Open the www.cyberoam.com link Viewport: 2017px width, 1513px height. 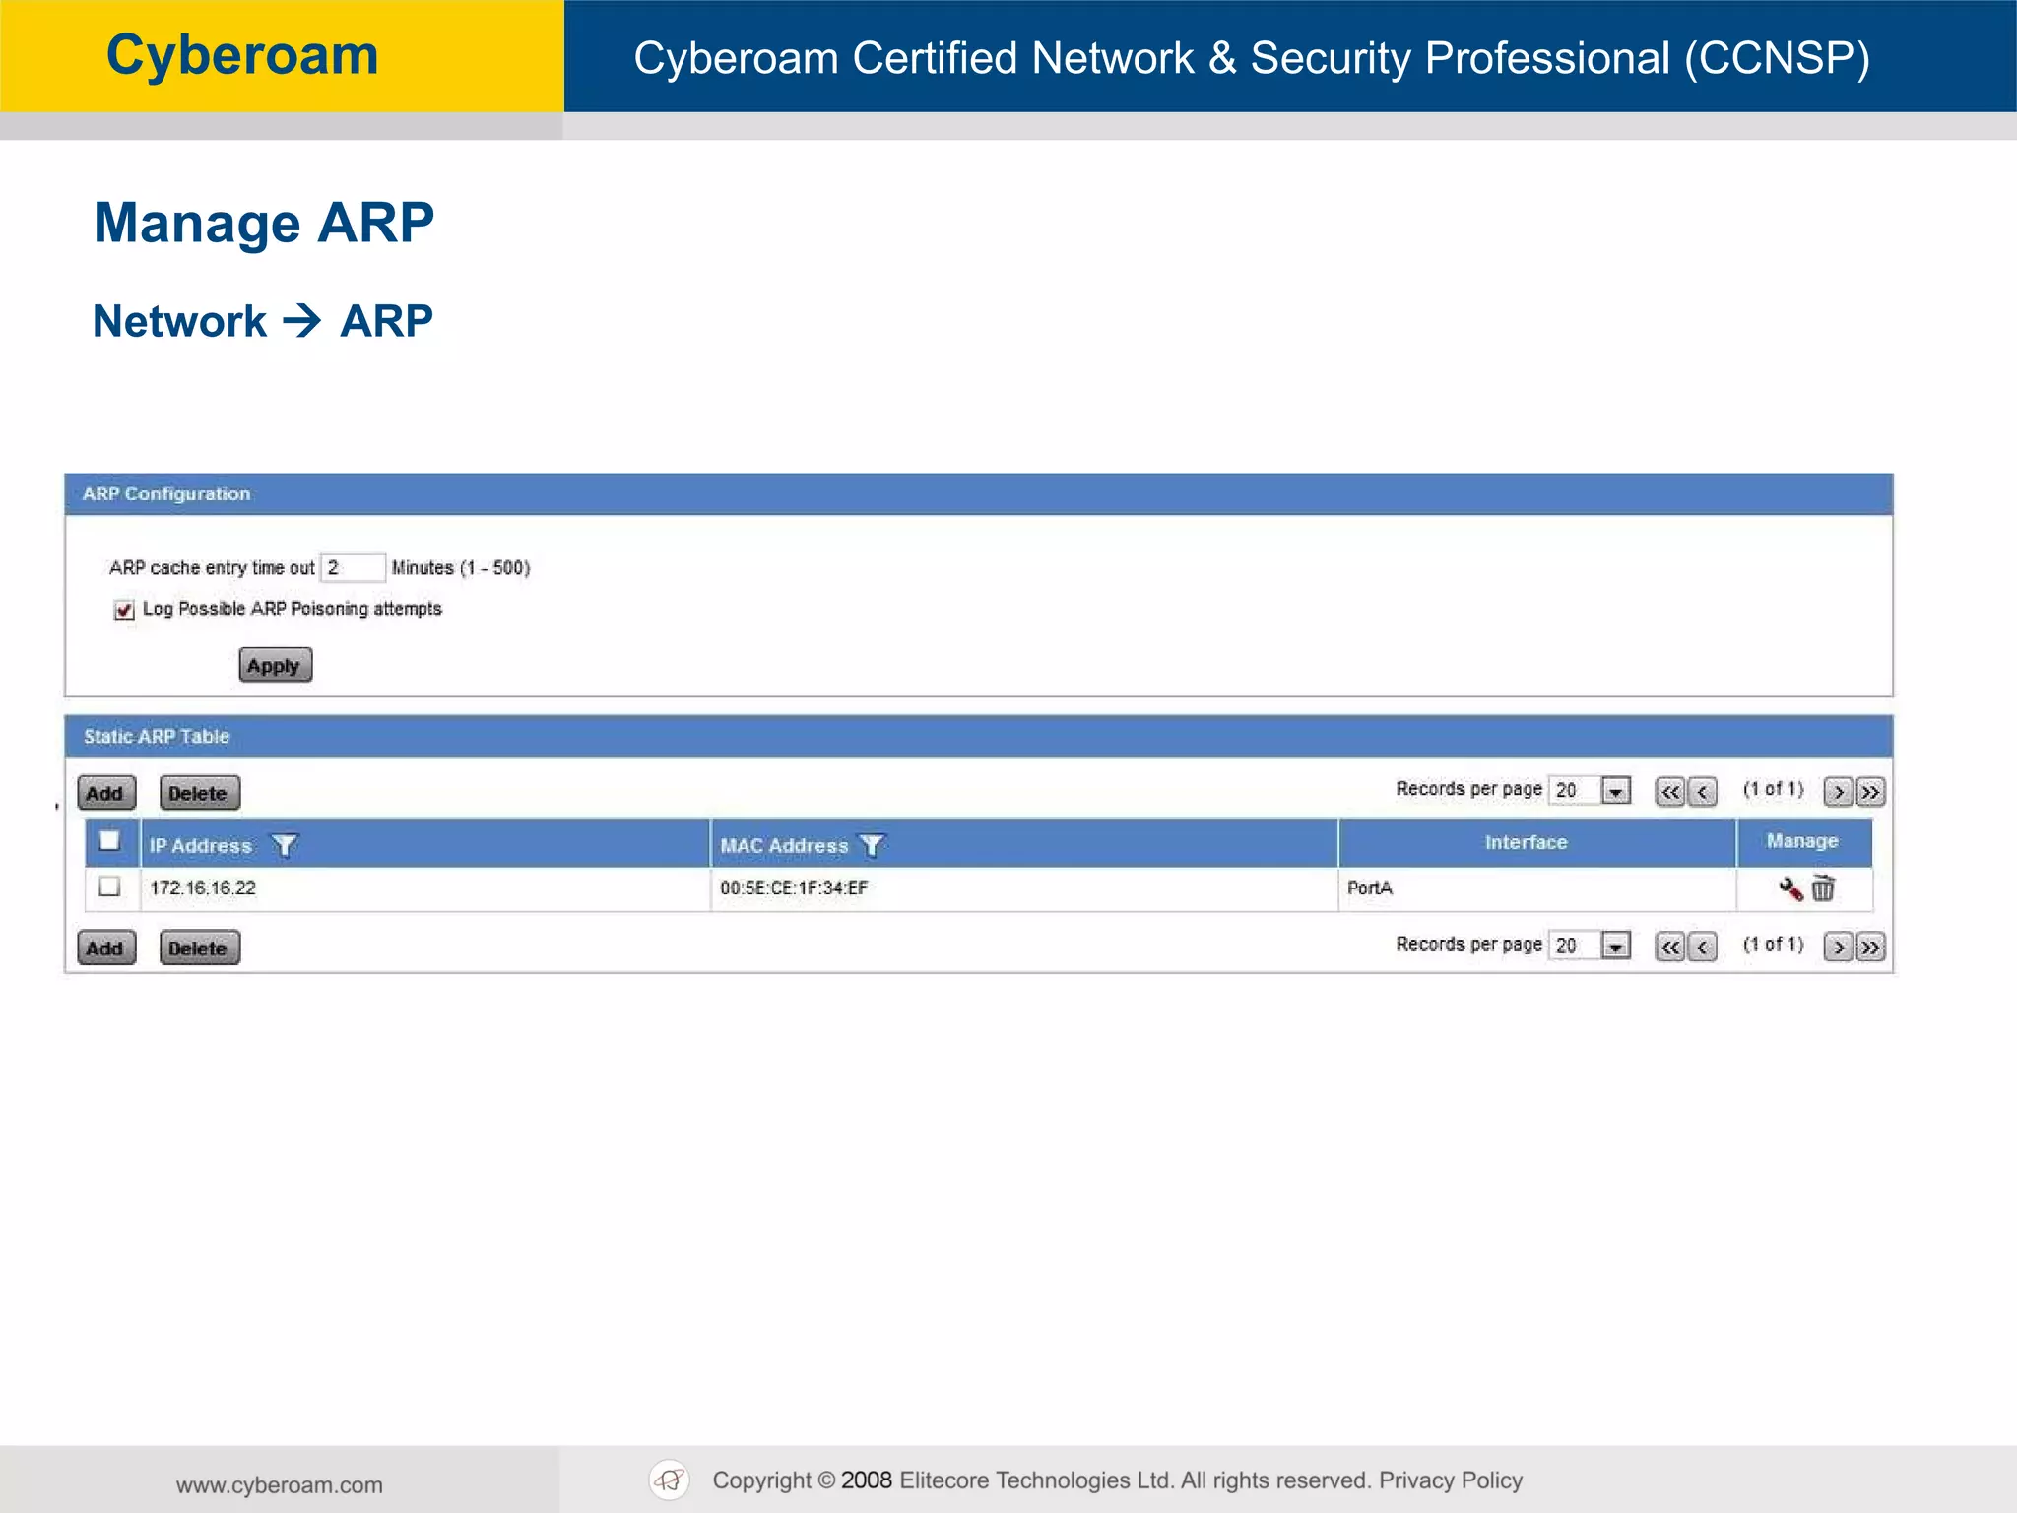280,1485
